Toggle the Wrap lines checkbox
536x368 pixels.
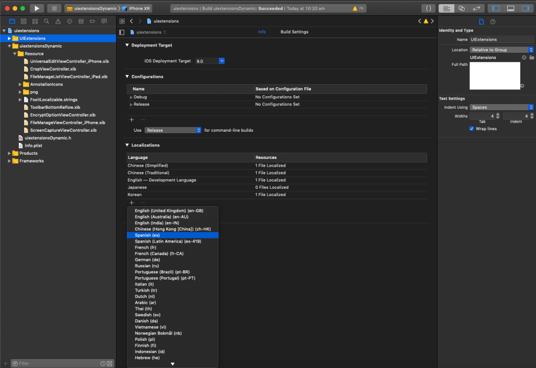point(472,129)
